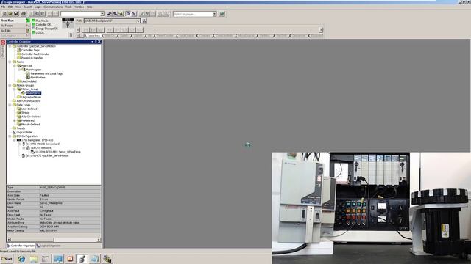Click the controller status icon next to Rem Run
Screen dimensions: 471x264
[28, 21]
